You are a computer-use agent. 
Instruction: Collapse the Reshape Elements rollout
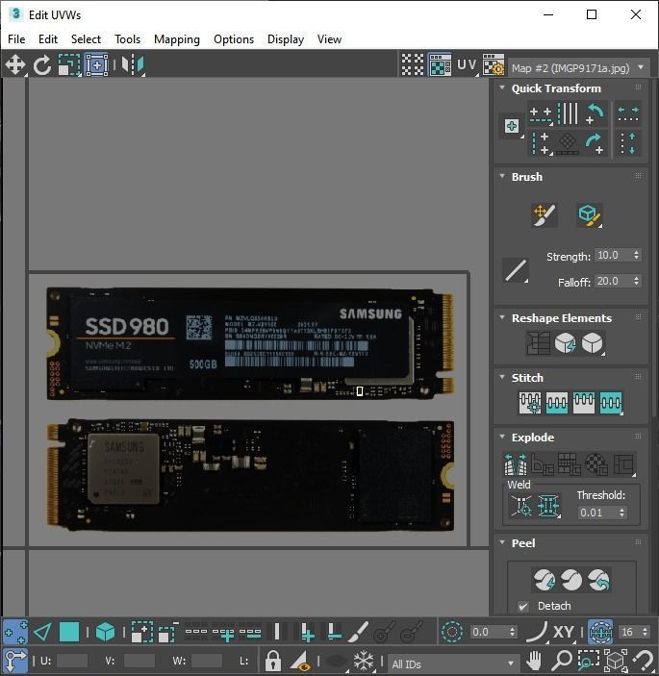click(502, 317)
